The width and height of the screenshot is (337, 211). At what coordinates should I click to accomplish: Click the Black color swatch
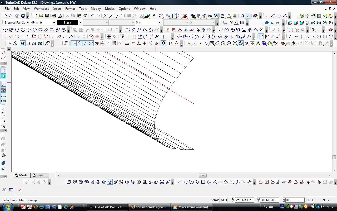coord(67,23)
